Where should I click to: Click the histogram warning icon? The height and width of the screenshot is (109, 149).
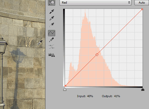point(52,55)
